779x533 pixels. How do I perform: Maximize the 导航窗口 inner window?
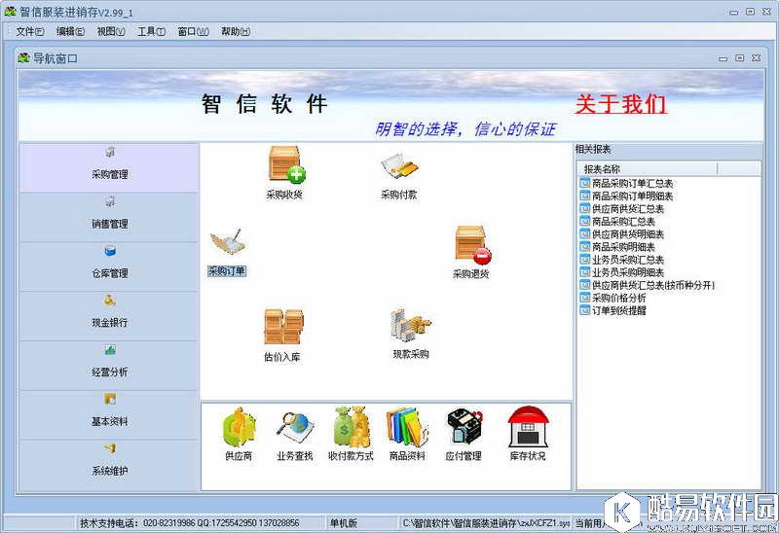click(740, 58)
